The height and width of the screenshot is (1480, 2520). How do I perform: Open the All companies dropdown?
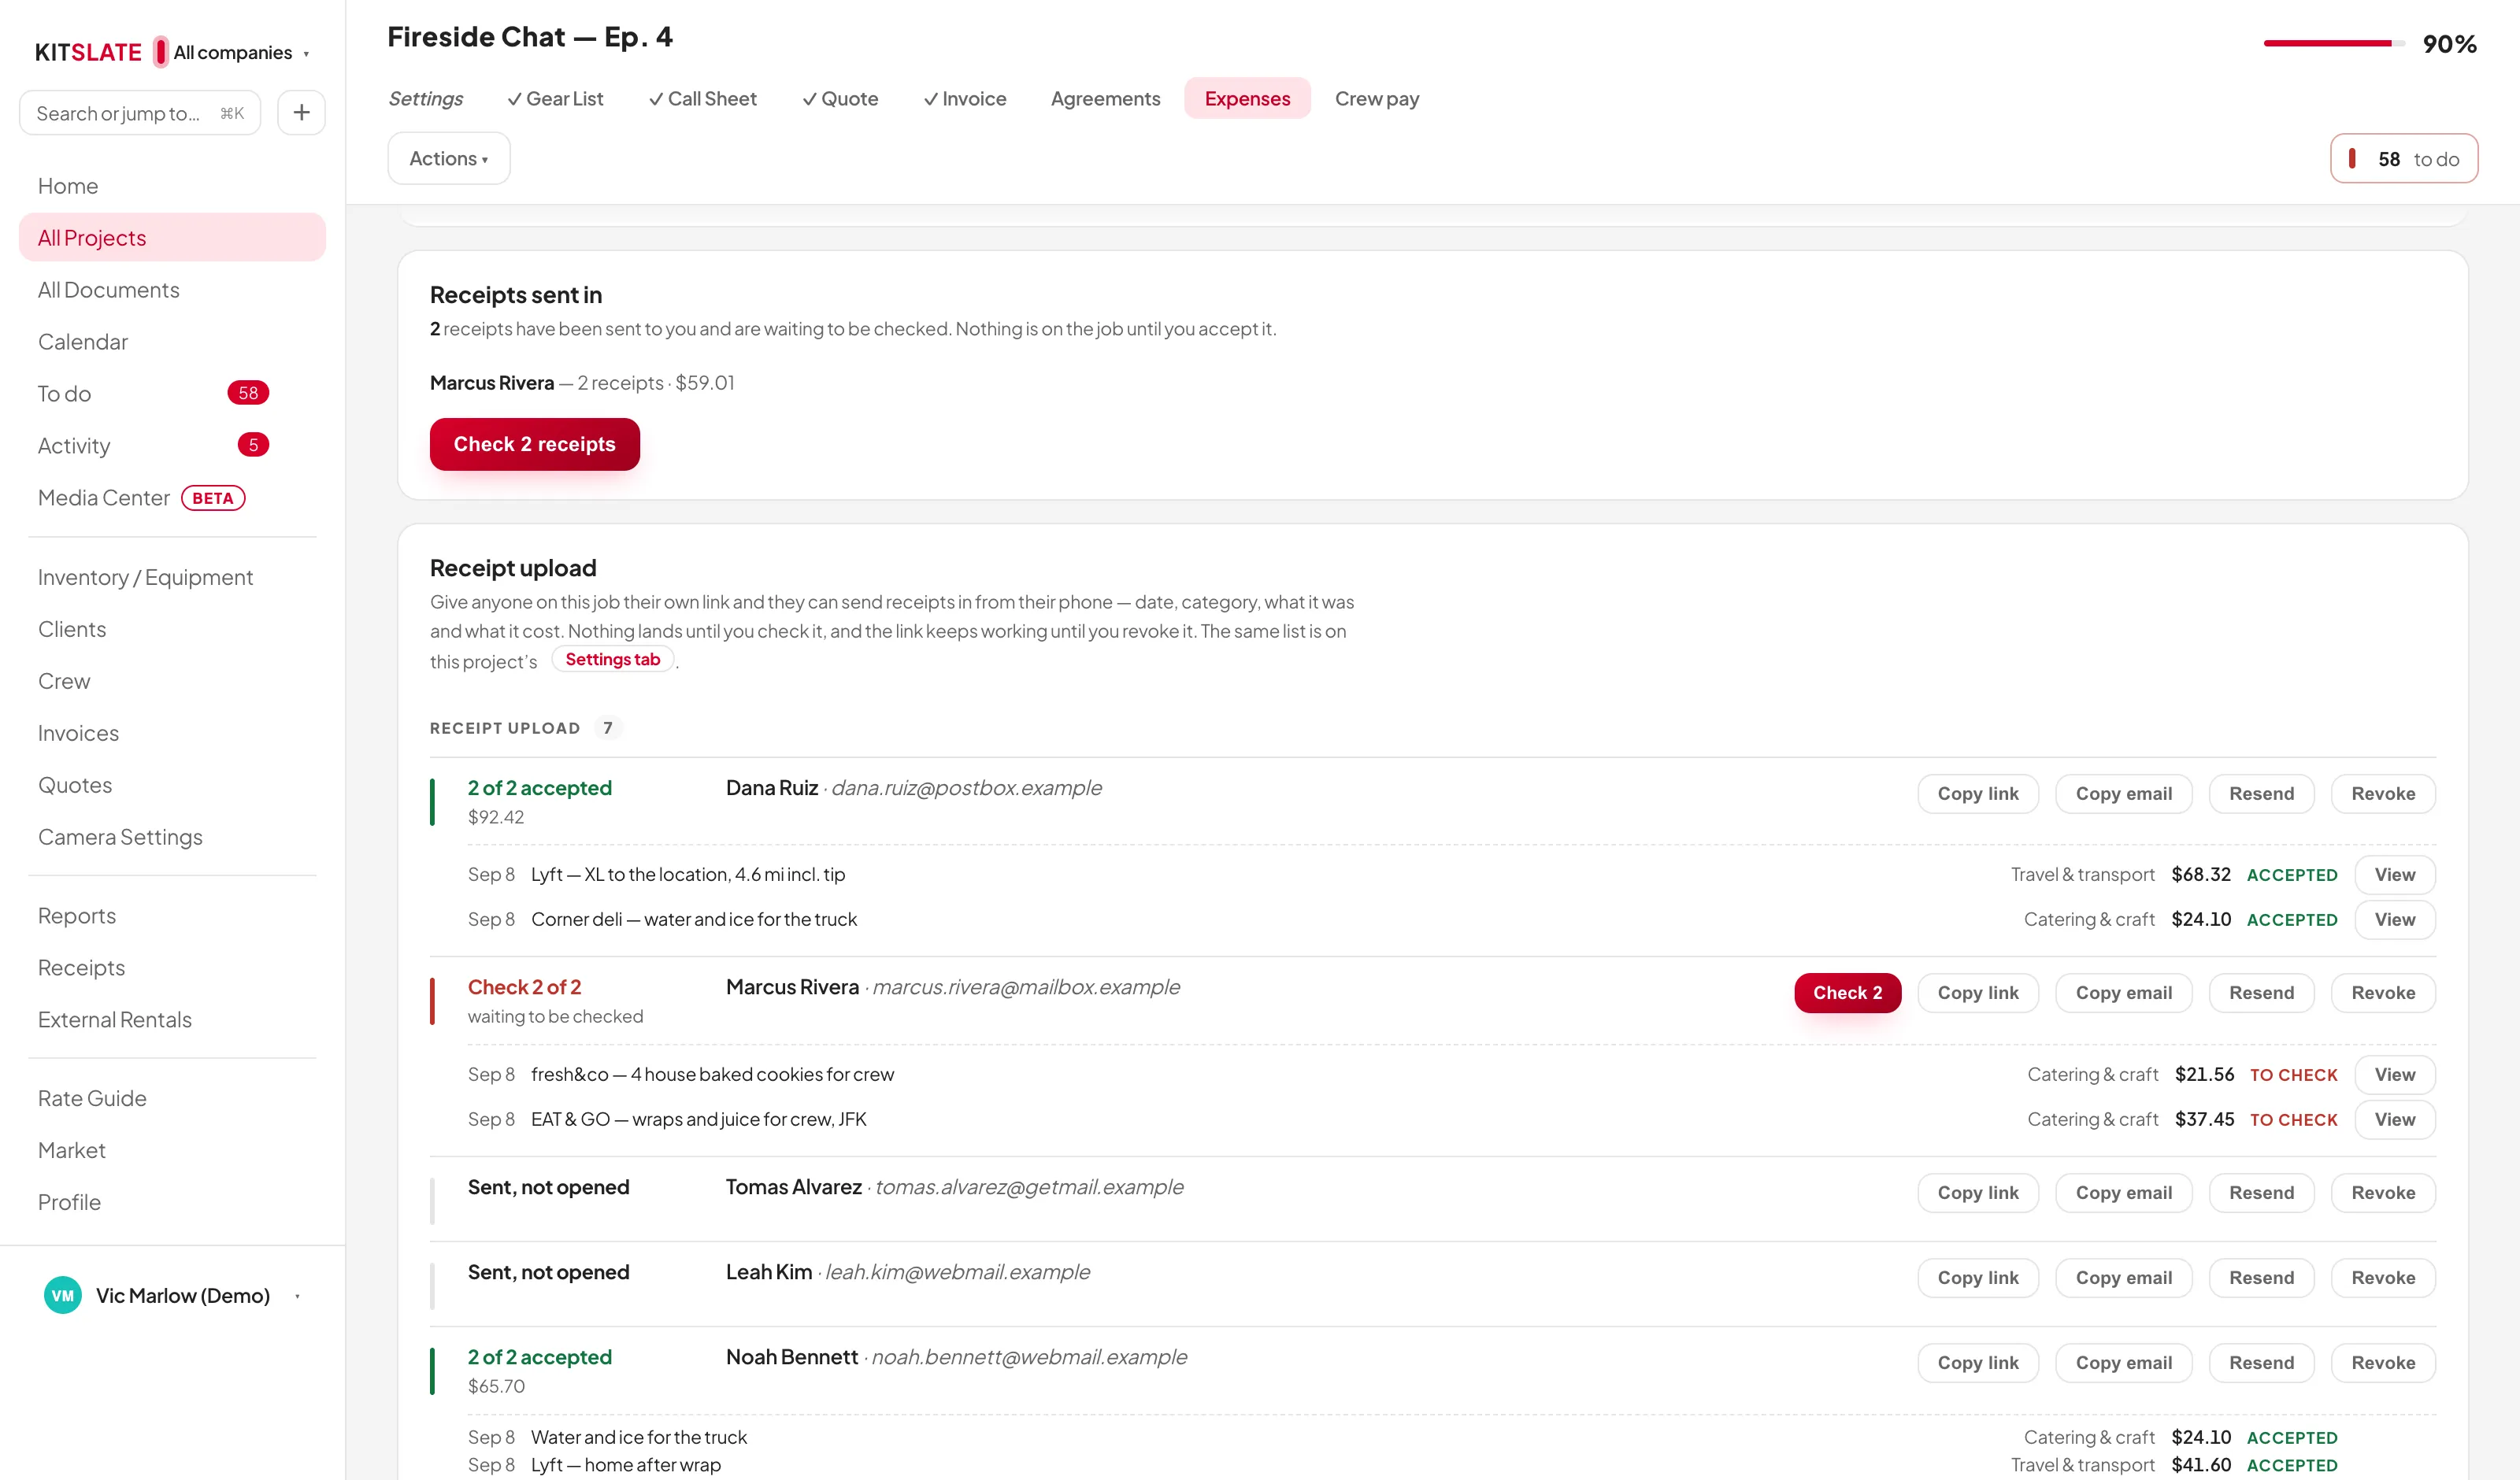point(240,52)
